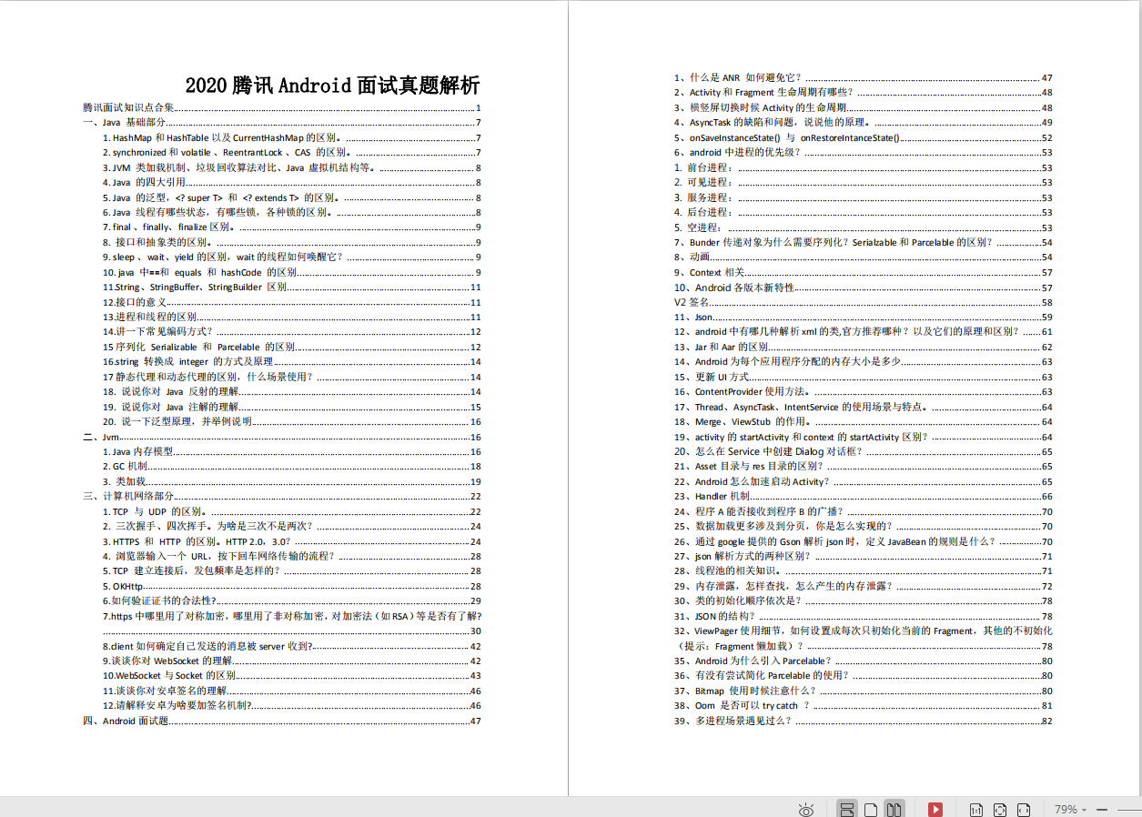Click the title '2020 腾讯 Android 面试真题解析'
Image resolution: width=1142 pixels, height=817 pixels.
(x=332, y=86)
